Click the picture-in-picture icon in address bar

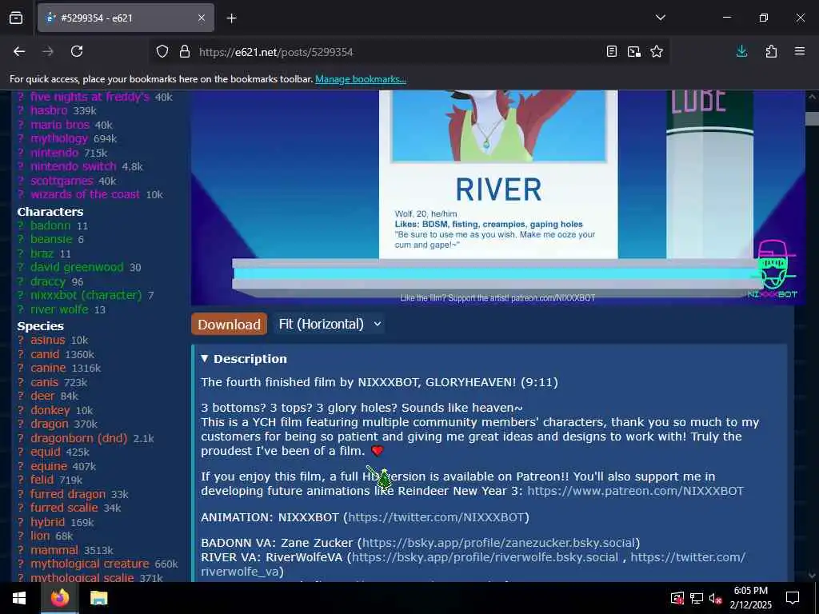coord(634,51)
